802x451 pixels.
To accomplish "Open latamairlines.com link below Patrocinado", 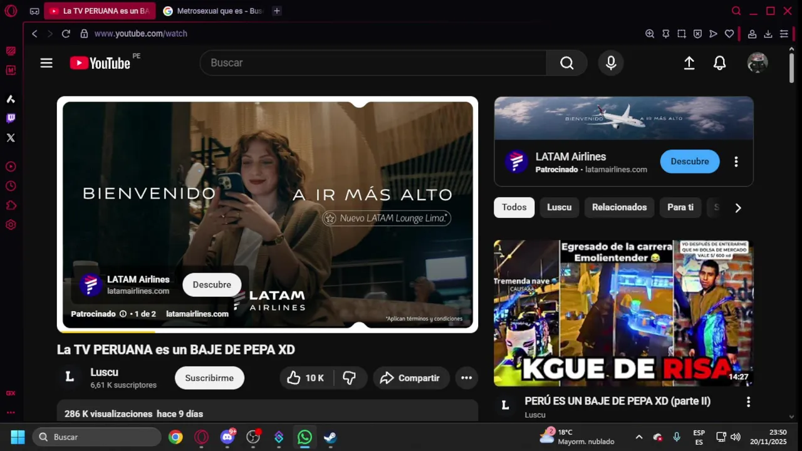I will (x=197, y=314).
